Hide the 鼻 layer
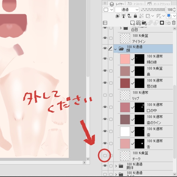 (105, 71)
